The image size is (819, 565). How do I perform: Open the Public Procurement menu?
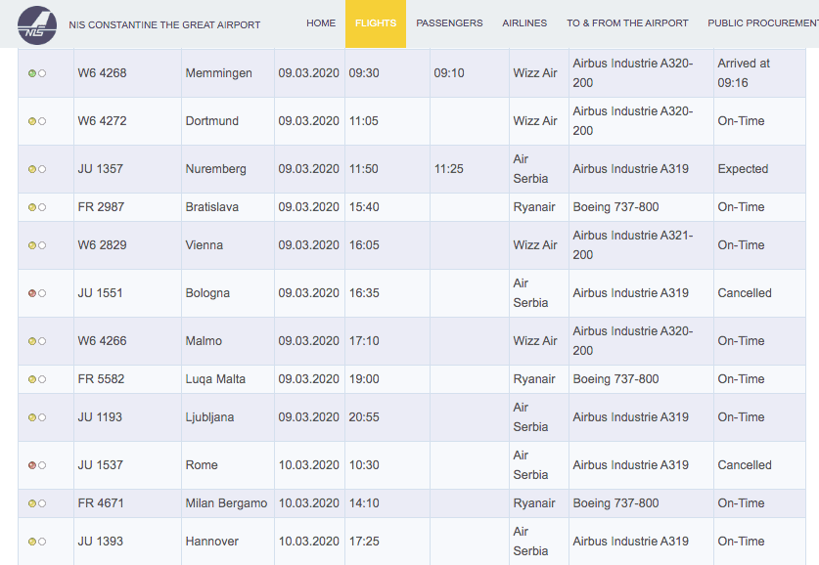tap(762, 23)
